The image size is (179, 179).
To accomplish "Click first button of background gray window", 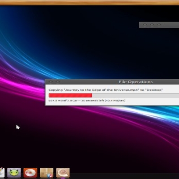I will point(145,25).
